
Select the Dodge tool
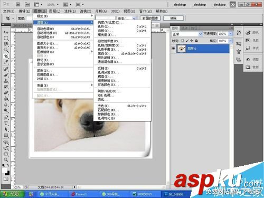click(6, 111)
